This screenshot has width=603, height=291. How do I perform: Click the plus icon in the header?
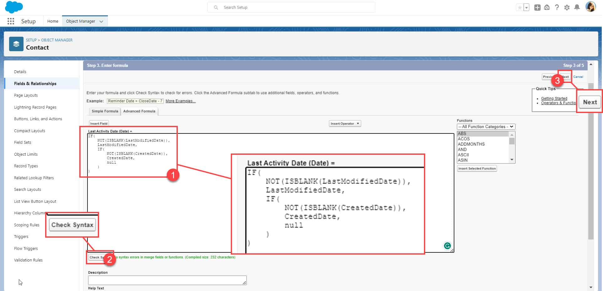point(537,7)
